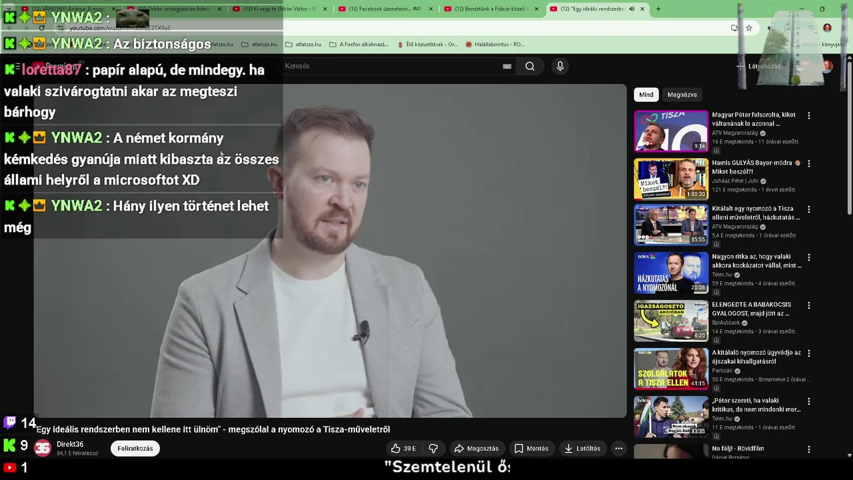Image resolution: width=853 pixels, height=480 pixels.
Task: Open Halállabirintus bookmark
Action: pos(495,45)
